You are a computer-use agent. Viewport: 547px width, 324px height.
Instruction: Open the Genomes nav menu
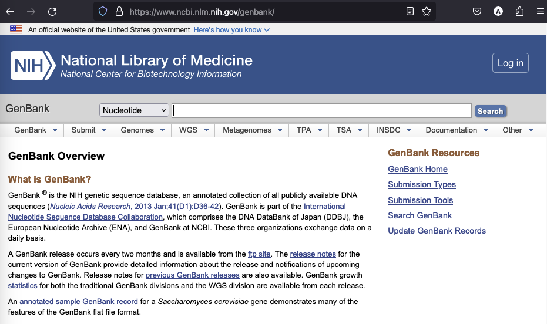[x=142, y=130]
